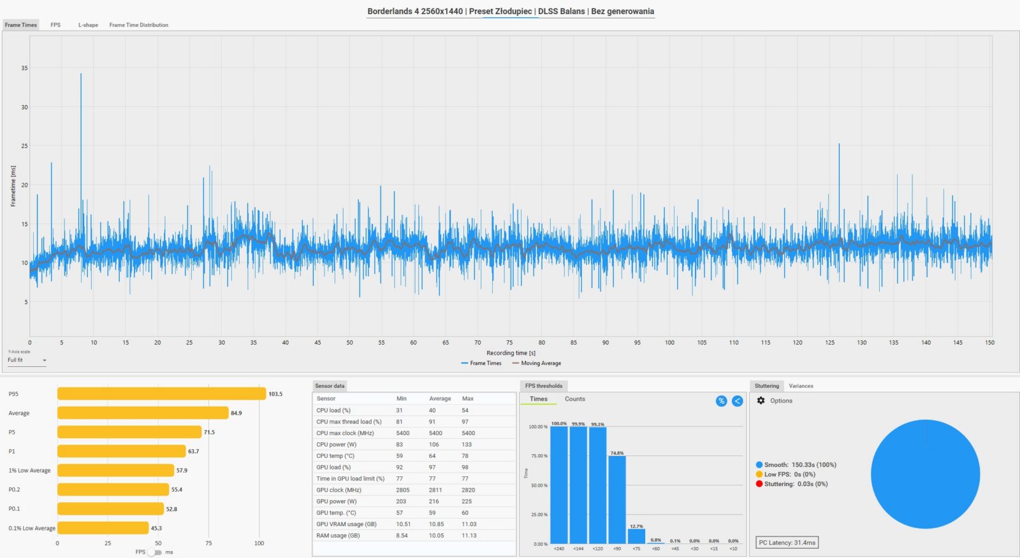Click the yellow Low FPS legend dot
This screenshot has width=1020, height=558.
tap(759, 475)
